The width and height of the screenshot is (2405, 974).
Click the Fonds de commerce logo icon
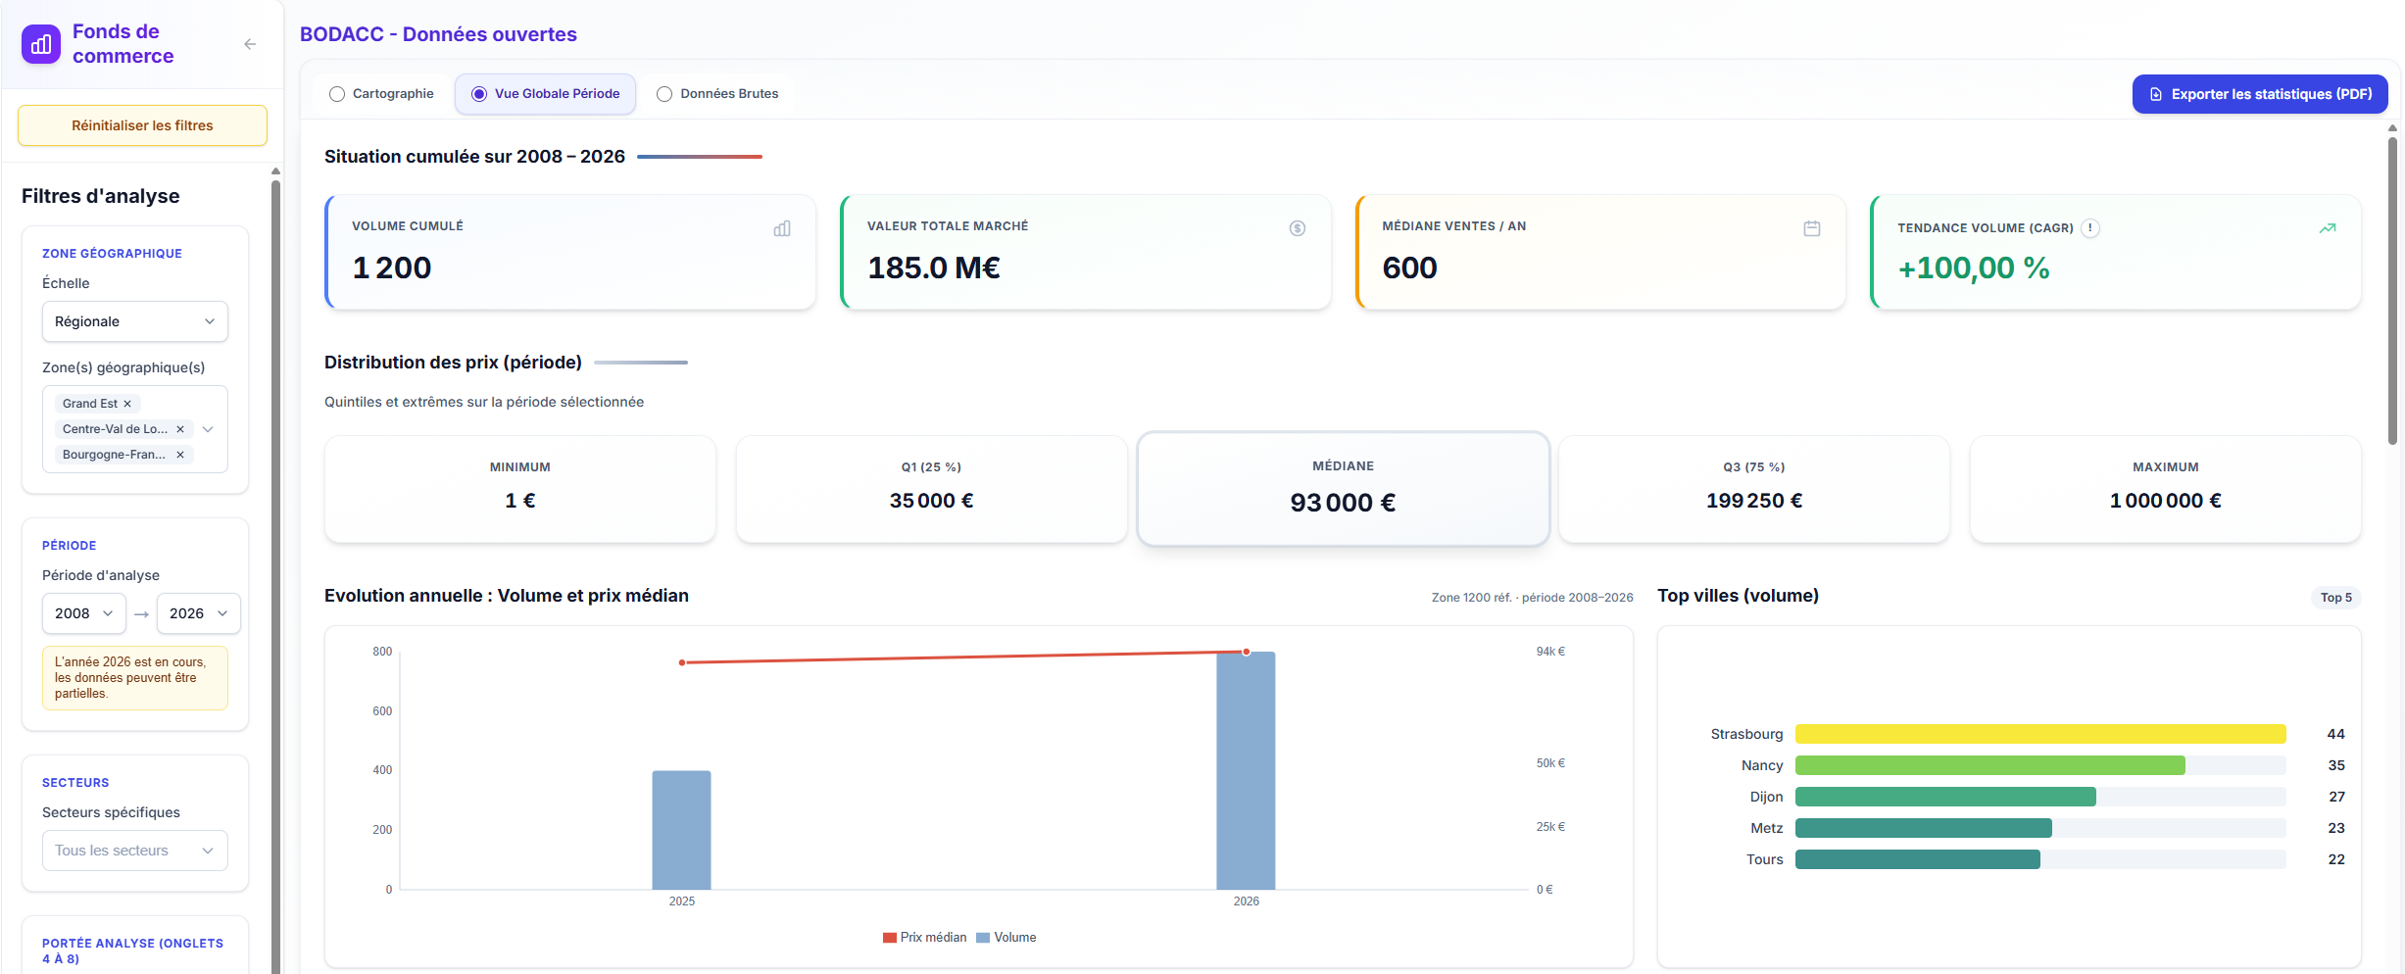41,44
